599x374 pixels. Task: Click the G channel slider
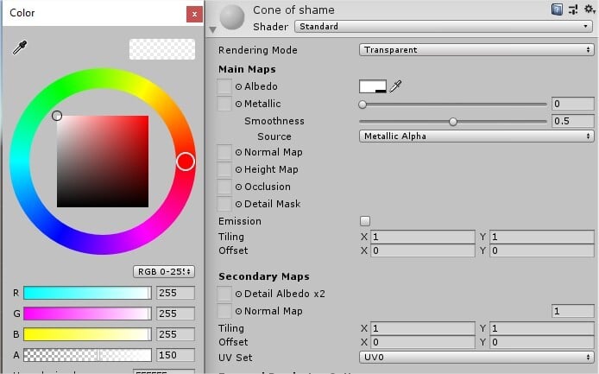click(x=87, y=314)
